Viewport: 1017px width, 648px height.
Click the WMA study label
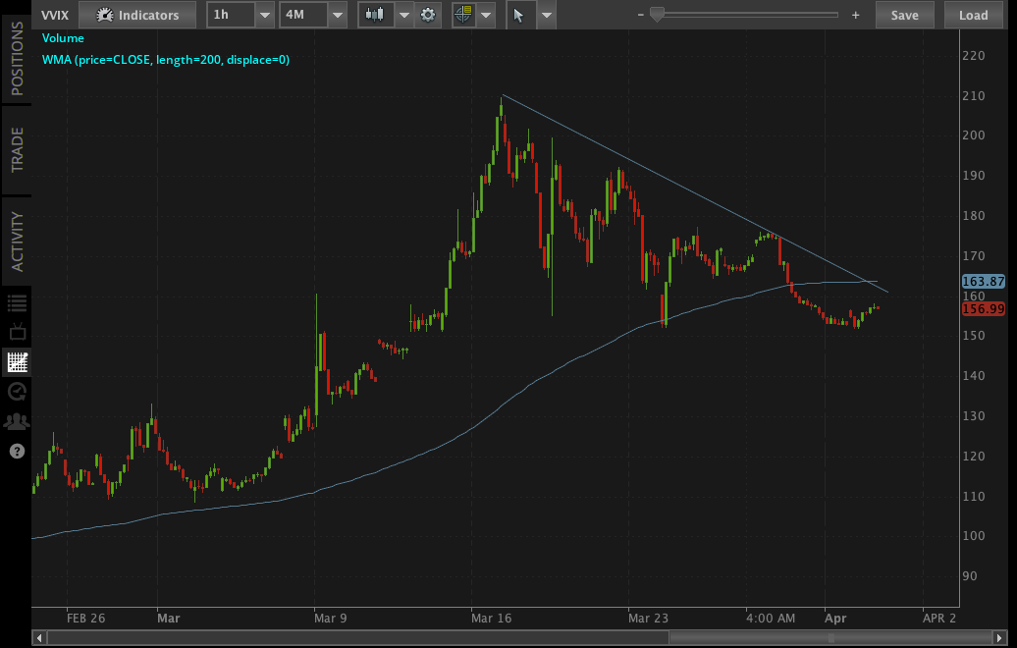[165, 60]
